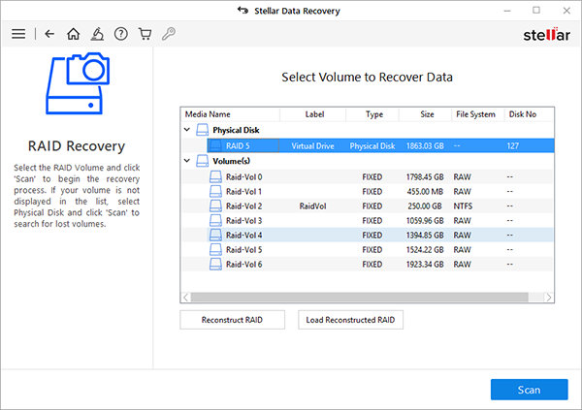Click the key activation icon
The image size is (582, 410).
(x=170, y=34)
